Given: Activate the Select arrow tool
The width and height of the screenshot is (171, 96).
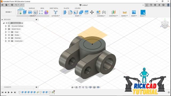Looking at the screenshot, I should click(143, 12).
